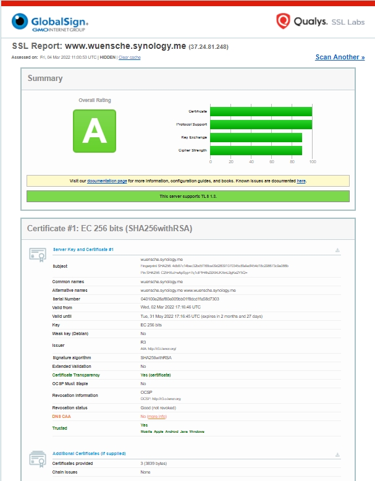
Task: Click the Certificate score bar
Action: pyautogui.click(x=261, y=111)
